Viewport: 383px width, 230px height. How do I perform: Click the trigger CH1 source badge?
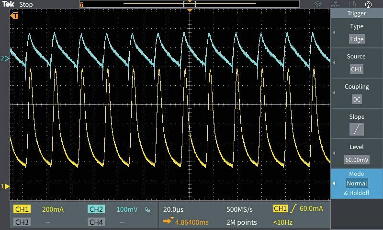[280, 208]
